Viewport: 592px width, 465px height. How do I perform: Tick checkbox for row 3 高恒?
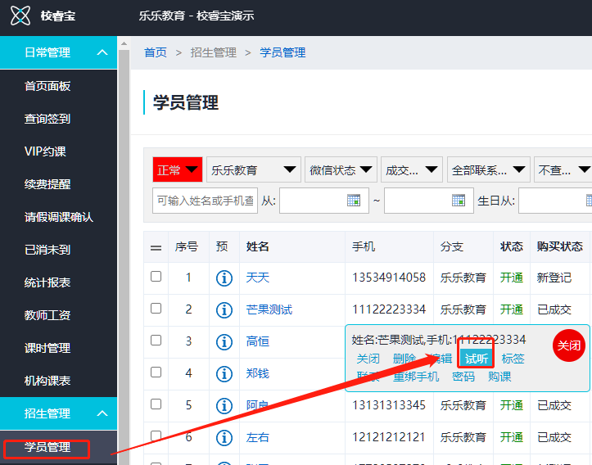[x=156, y=341]
